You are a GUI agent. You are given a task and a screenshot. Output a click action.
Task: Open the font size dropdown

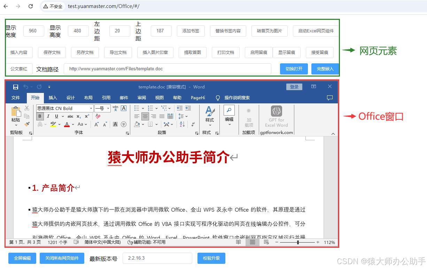click(108, 108)
